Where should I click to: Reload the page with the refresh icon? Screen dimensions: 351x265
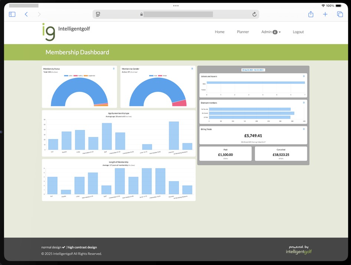[x=254, y=14]
